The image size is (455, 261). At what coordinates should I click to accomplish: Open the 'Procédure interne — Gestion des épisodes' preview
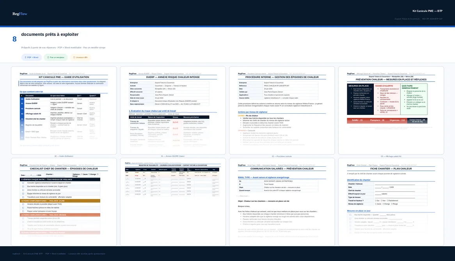(x=282, y=110)
